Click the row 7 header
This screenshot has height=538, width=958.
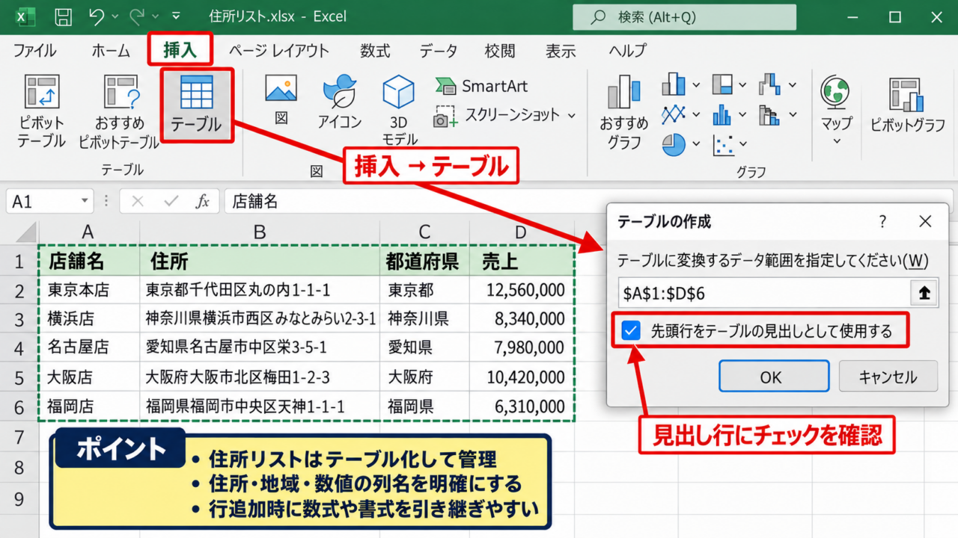click(x=19, y=437)
